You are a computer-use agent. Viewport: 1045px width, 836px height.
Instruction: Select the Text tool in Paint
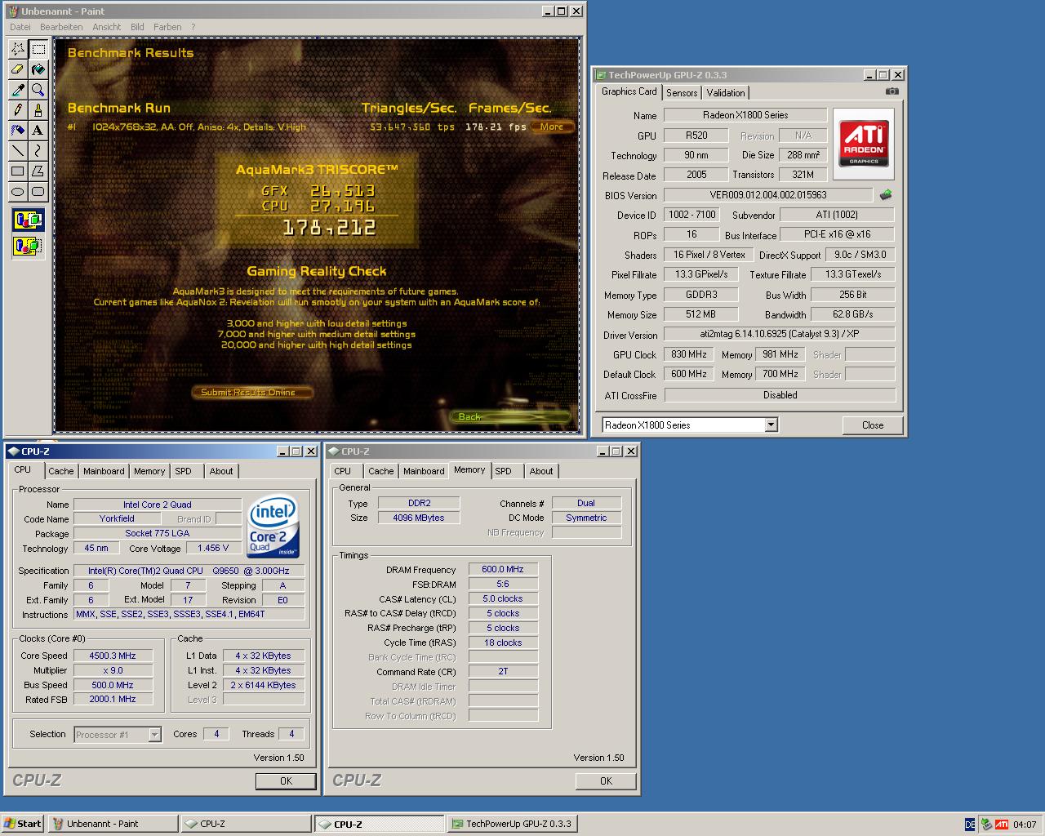point(38,131)
